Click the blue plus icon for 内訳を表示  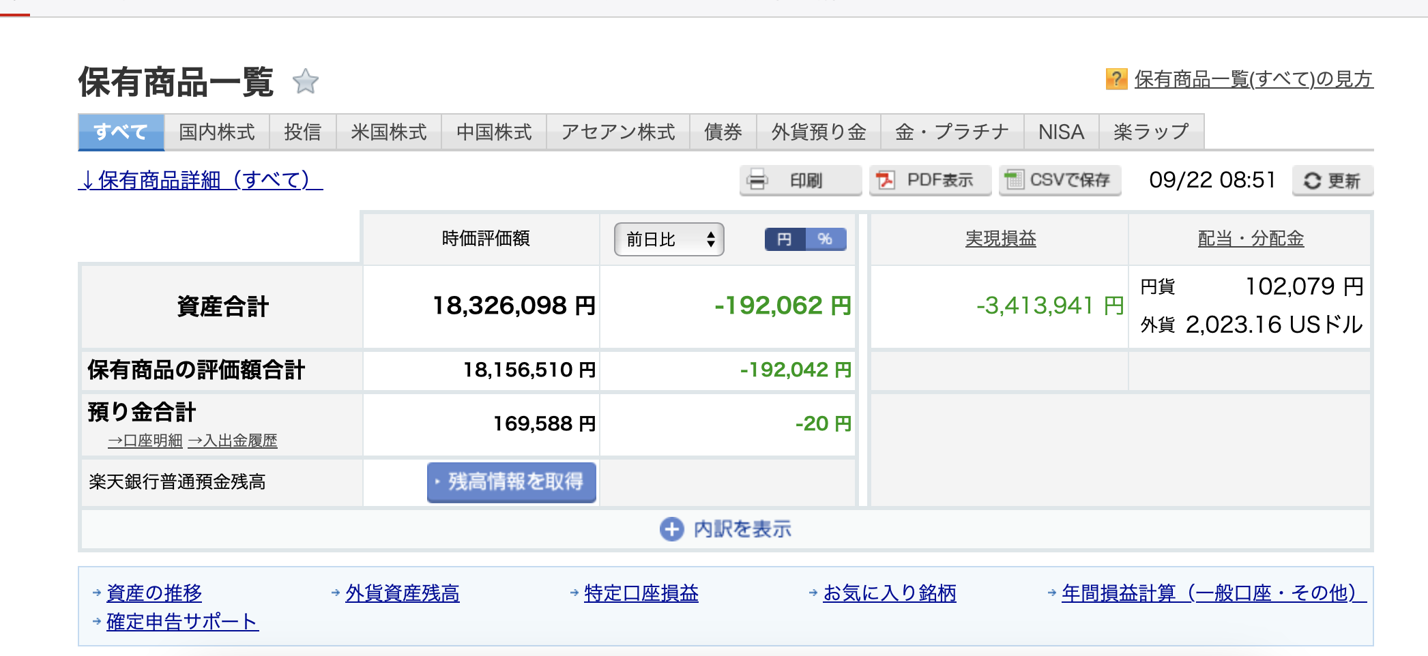(x=671, y=529)
